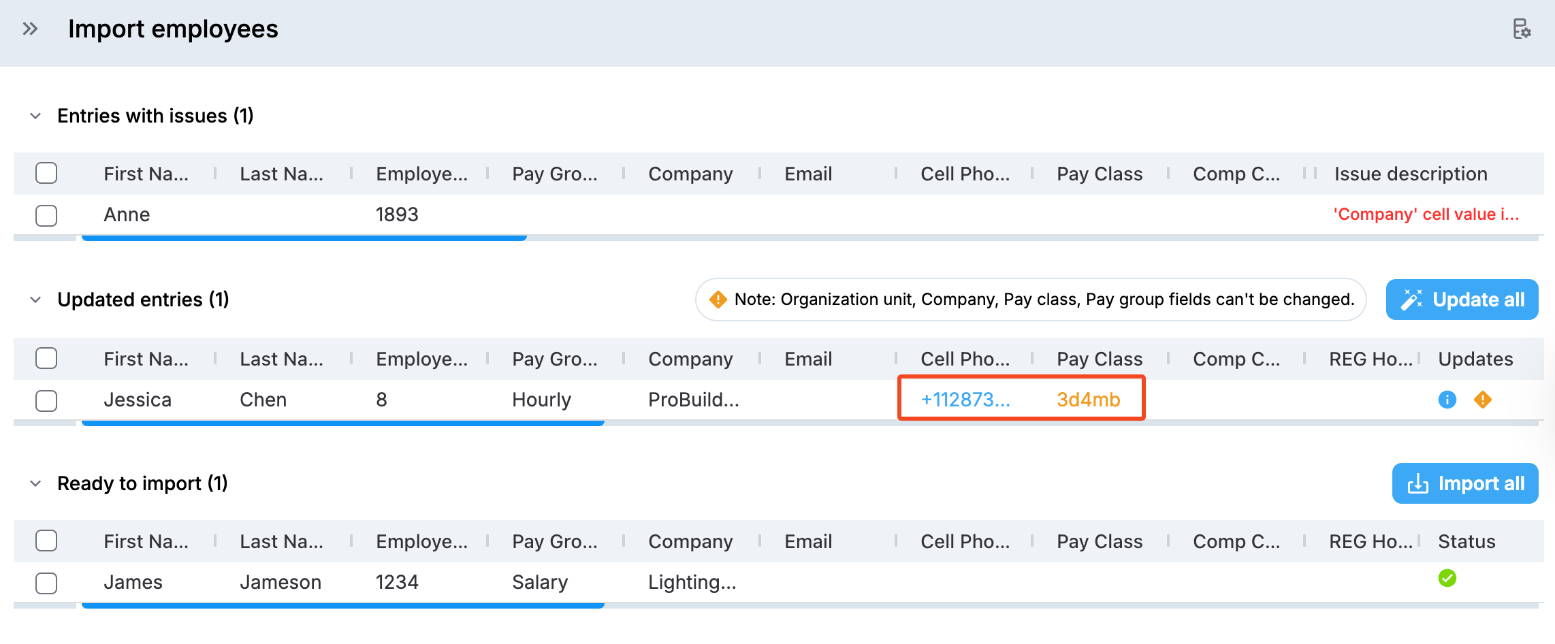Open the import settings icon in the header

tap(1522, 29)
